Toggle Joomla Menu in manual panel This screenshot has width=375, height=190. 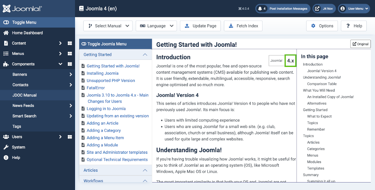pyautogui.click(x=115, y=44)
